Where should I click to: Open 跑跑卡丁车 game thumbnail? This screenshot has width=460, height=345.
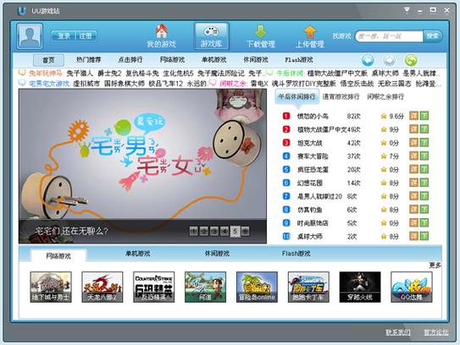tap(308, 287)
